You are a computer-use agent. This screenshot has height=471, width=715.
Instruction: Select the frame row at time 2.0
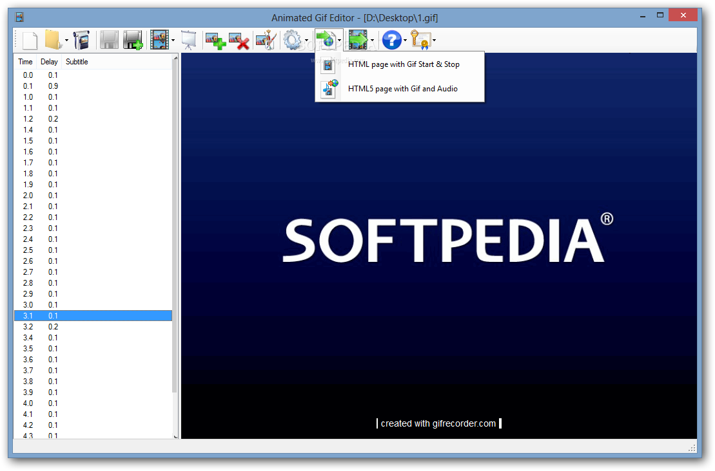tap(93, 195)
